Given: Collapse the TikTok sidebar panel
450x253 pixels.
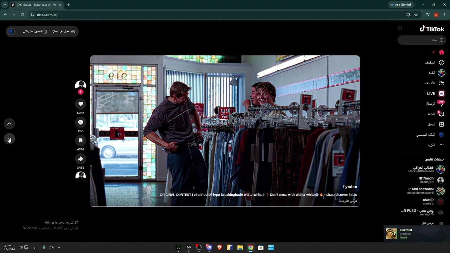Looking at the screenshot, I should click(400, 28).
